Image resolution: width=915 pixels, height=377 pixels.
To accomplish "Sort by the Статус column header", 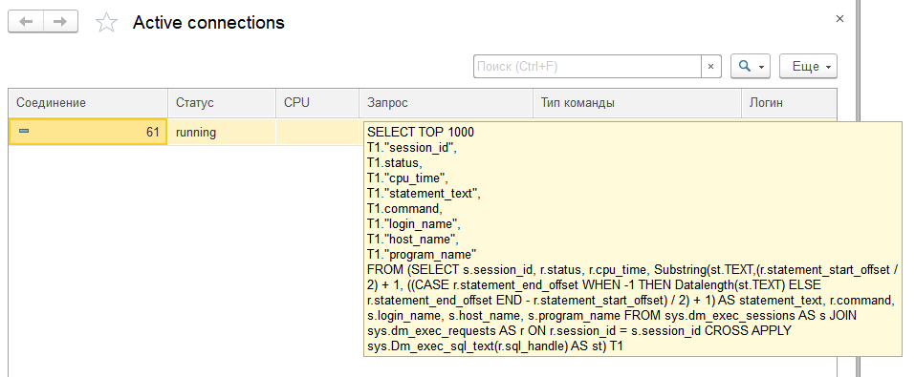I will [222, 103].
